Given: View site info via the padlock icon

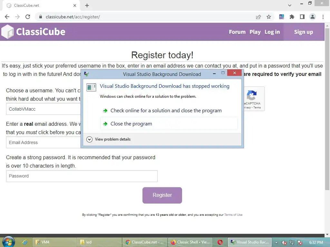Looking at the screenshot, I should point(41,17).
